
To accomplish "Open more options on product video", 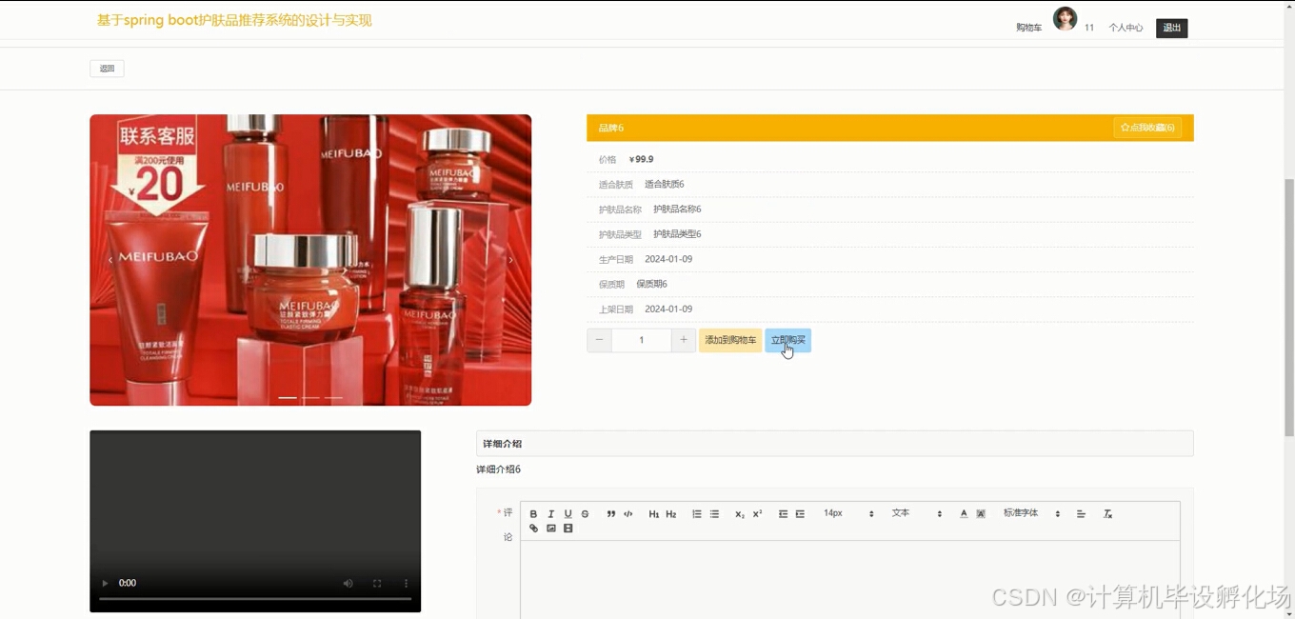I will pos(406,583).
